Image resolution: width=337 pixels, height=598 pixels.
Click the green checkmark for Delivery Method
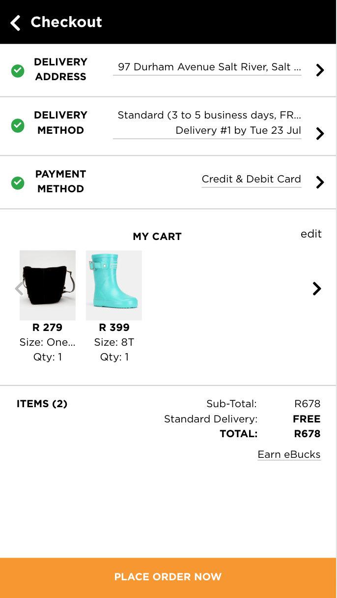(18, 126)
